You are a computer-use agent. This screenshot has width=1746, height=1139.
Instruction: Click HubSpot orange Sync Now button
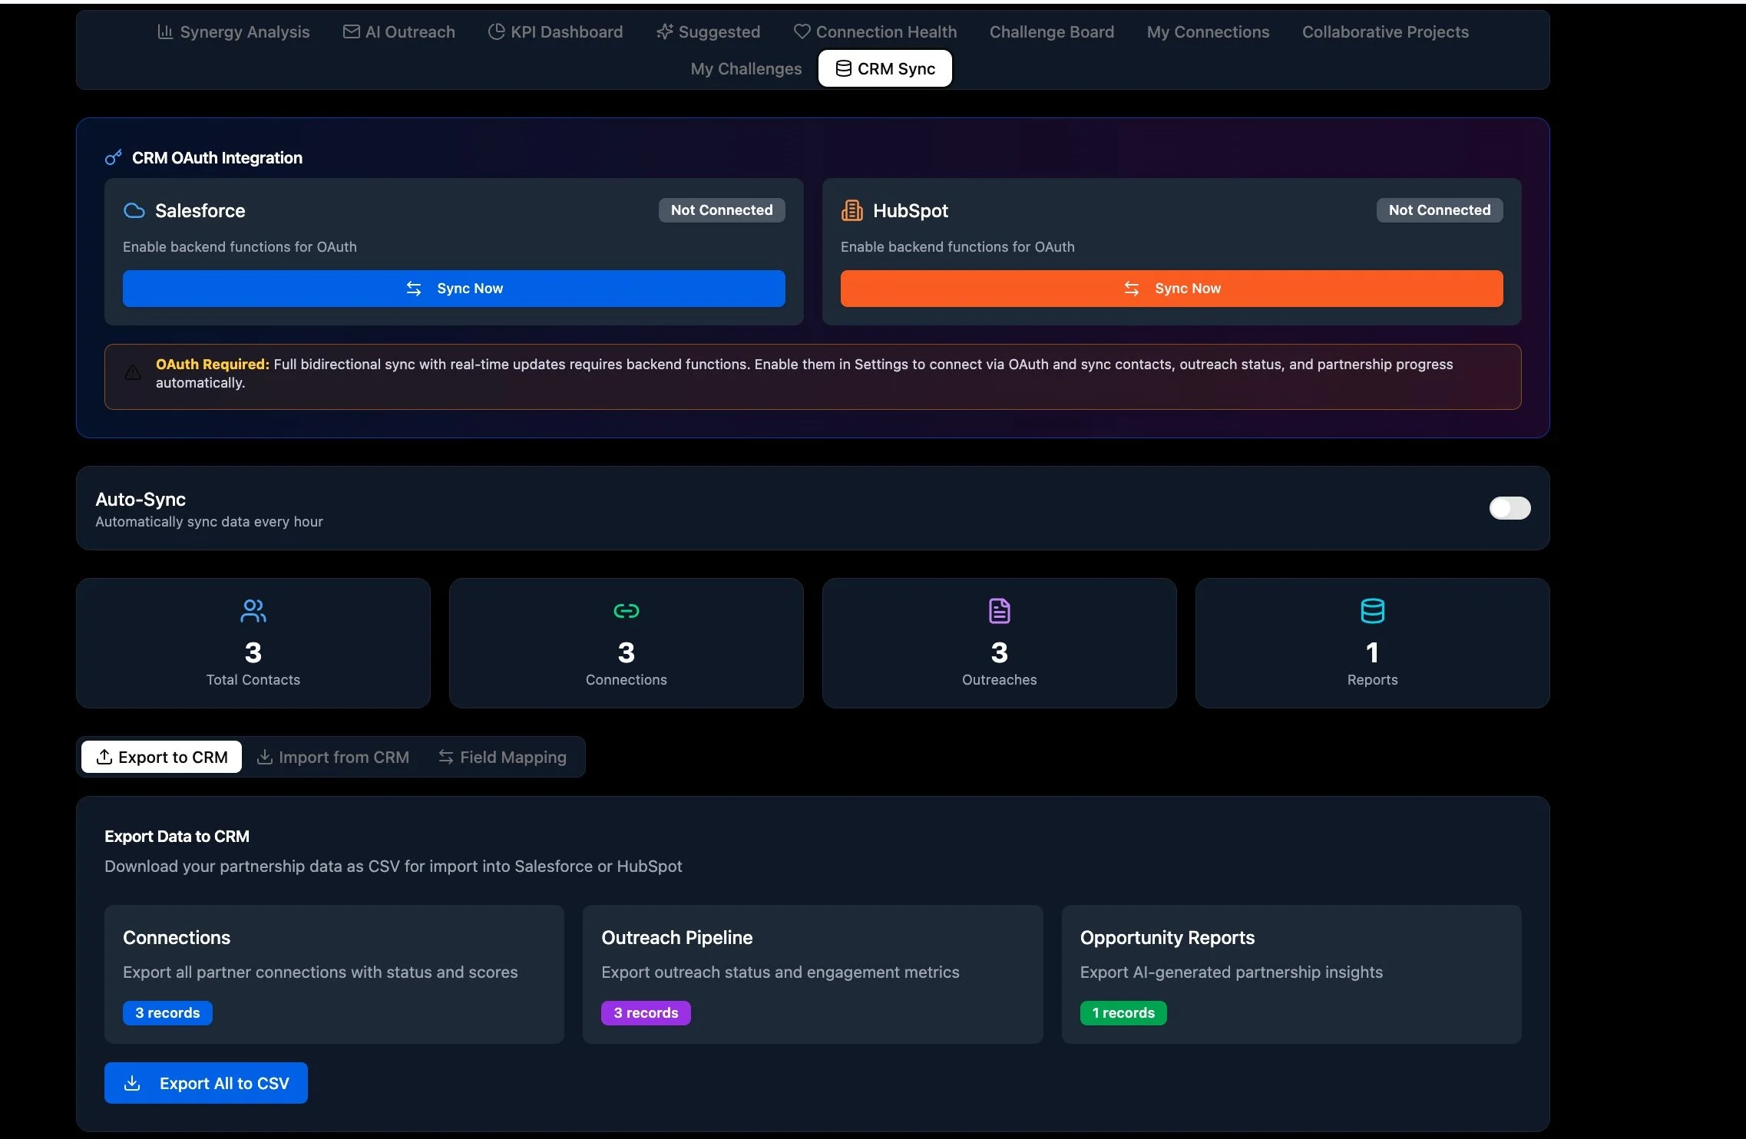point(1171,289)
